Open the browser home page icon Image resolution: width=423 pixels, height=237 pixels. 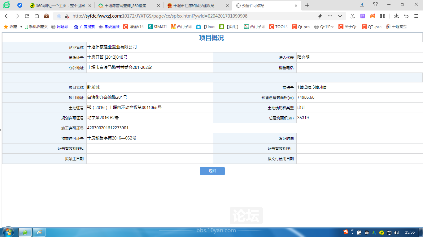point(37,16)
